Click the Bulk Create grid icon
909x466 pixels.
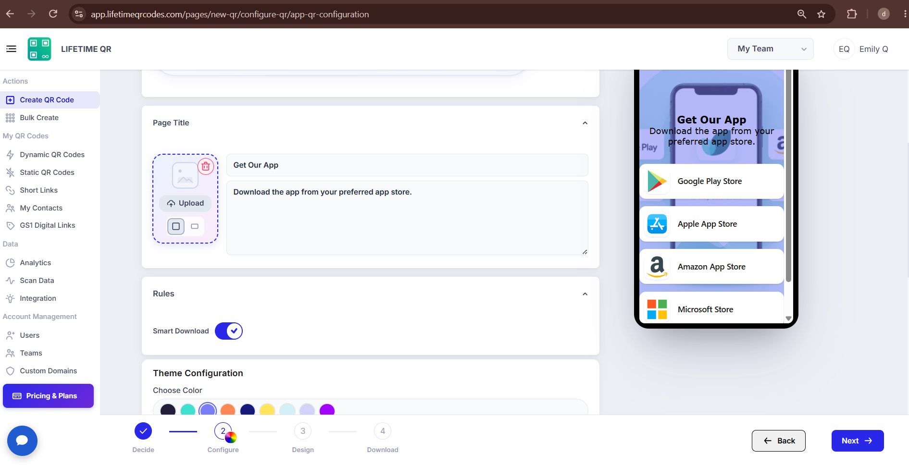point(10,118)
